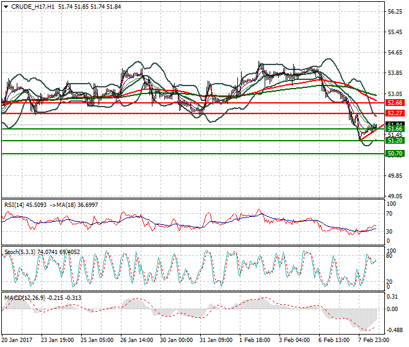The width and height of the screenshot is (409, 347).
Task: Click the 80 level on Stochastic scale
Action: coord(390,255)
